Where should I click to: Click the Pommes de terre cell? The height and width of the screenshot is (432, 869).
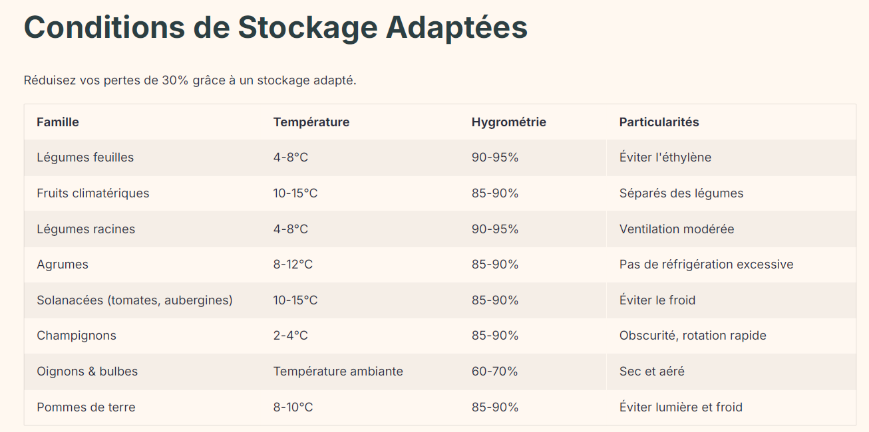click(x=86, y=407)
